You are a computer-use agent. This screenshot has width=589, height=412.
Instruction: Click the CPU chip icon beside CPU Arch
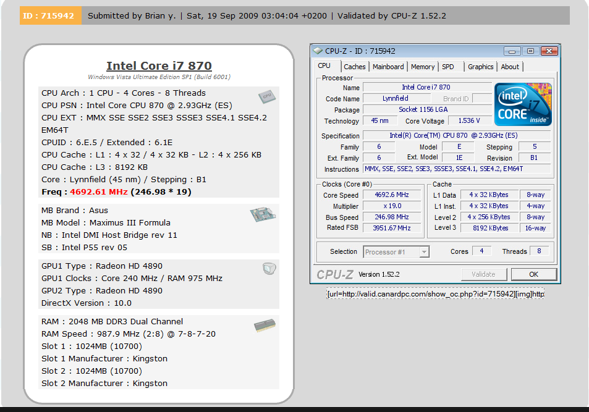[x=267, y=96]
